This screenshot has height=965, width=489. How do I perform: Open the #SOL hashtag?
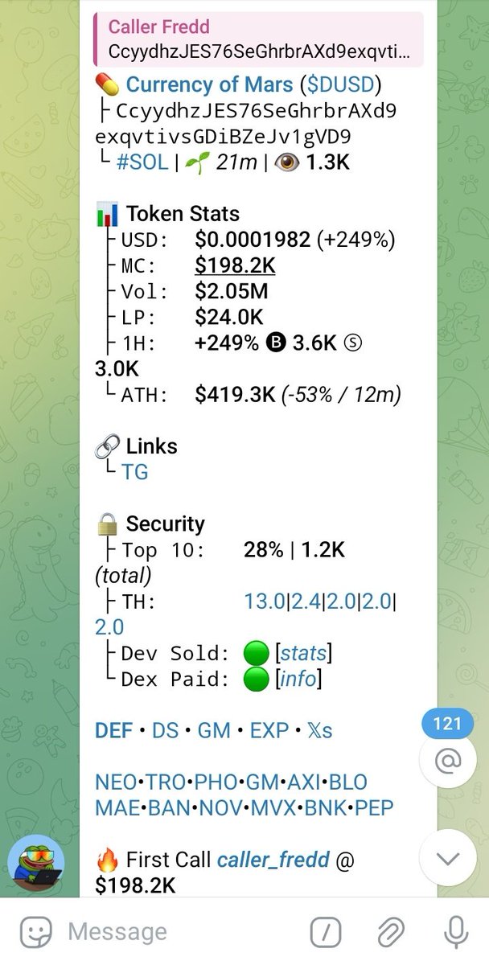pos(142,162)
